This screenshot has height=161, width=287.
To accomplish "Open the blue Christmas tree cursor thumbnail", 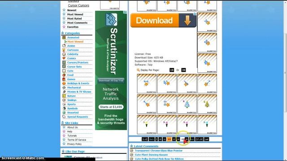I will (x=187, y=104).
